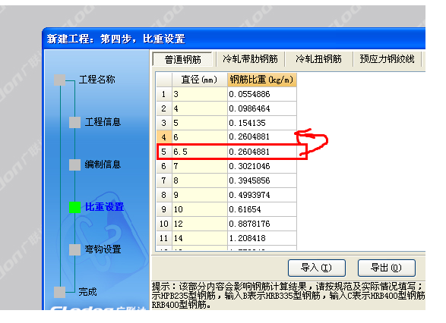Click the diameter cell 12
The image size is (446, 323).
point(200,224)
